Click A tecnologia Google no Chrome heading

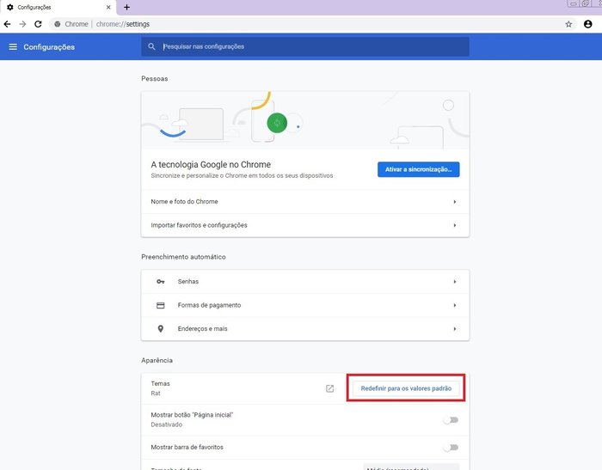coord(211,165)
